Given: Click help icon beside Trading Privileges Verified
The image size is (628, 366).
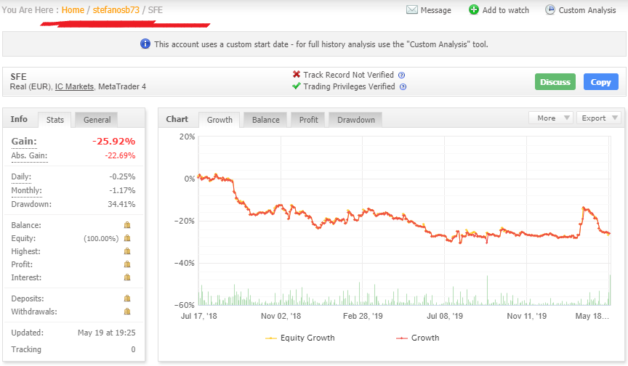Looking at the screenshot, I should point(403,86).
